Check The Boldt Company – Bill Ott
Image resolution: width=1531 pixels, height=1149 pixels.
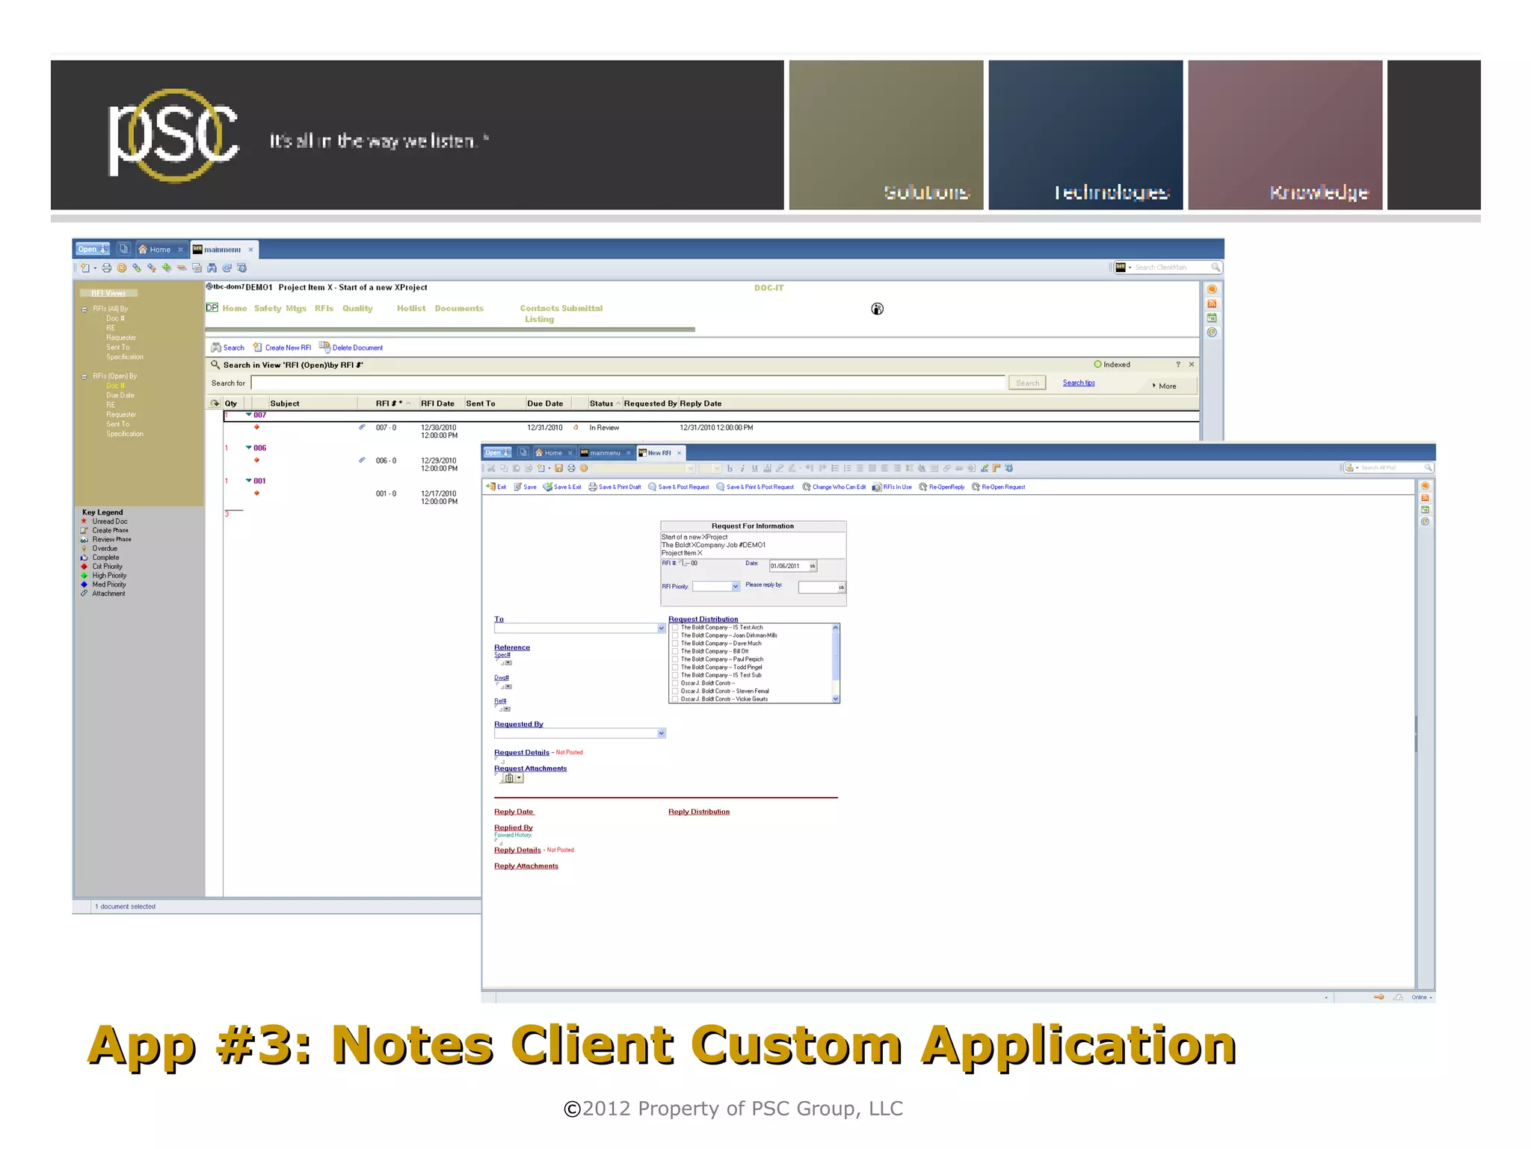675,651
